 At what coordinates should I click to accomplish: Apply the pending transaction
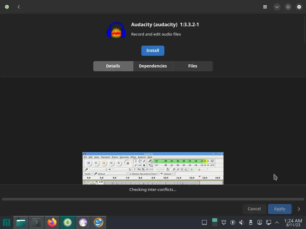tap(280, 209)
